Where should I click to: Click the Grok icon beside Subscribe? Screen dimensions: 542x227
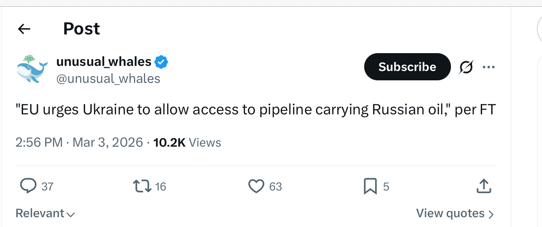point(466,67)
